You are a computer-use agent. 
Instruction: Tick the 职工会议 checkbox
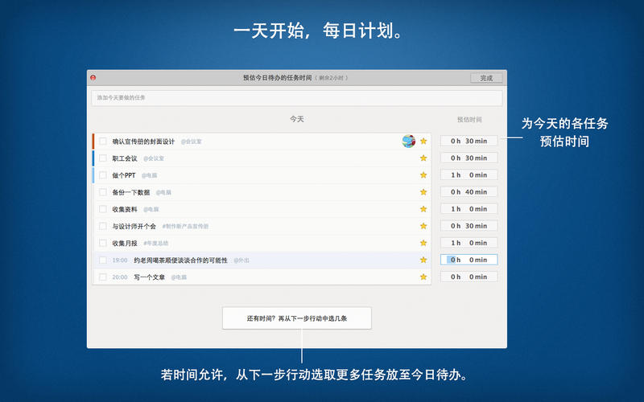(103, 158)
